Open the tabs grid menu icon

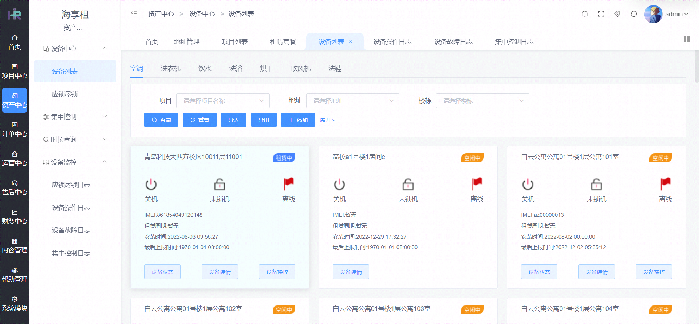(x=687, y=39)
